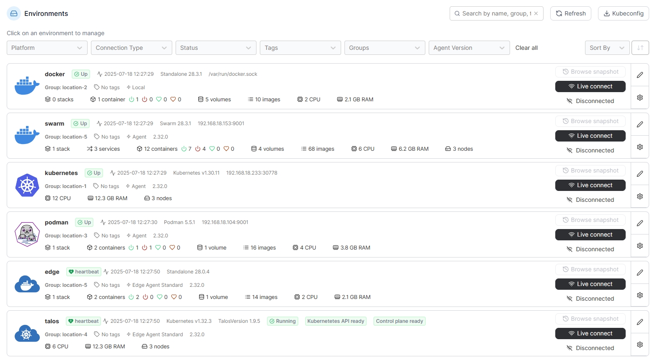This screenshot has height=358, width=655.
Task: Open settings gear icon for swarm environment
Action: pyautogui.click(x=639, y=147)
